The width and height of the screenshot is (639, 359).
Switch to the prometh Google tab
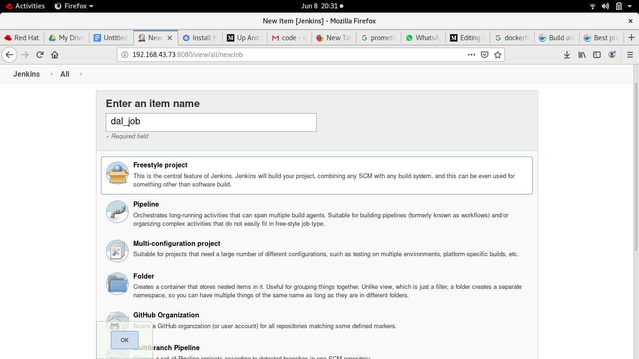[x=378, y=38]
